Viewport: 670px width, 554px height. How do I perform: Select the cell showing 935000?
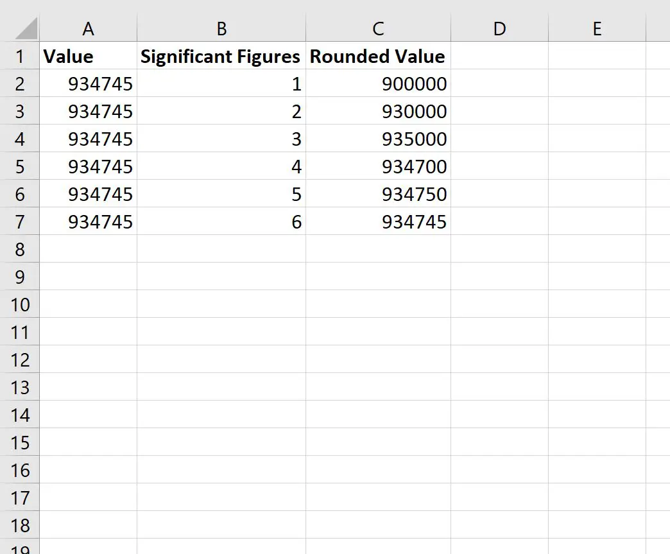point(377,139)
